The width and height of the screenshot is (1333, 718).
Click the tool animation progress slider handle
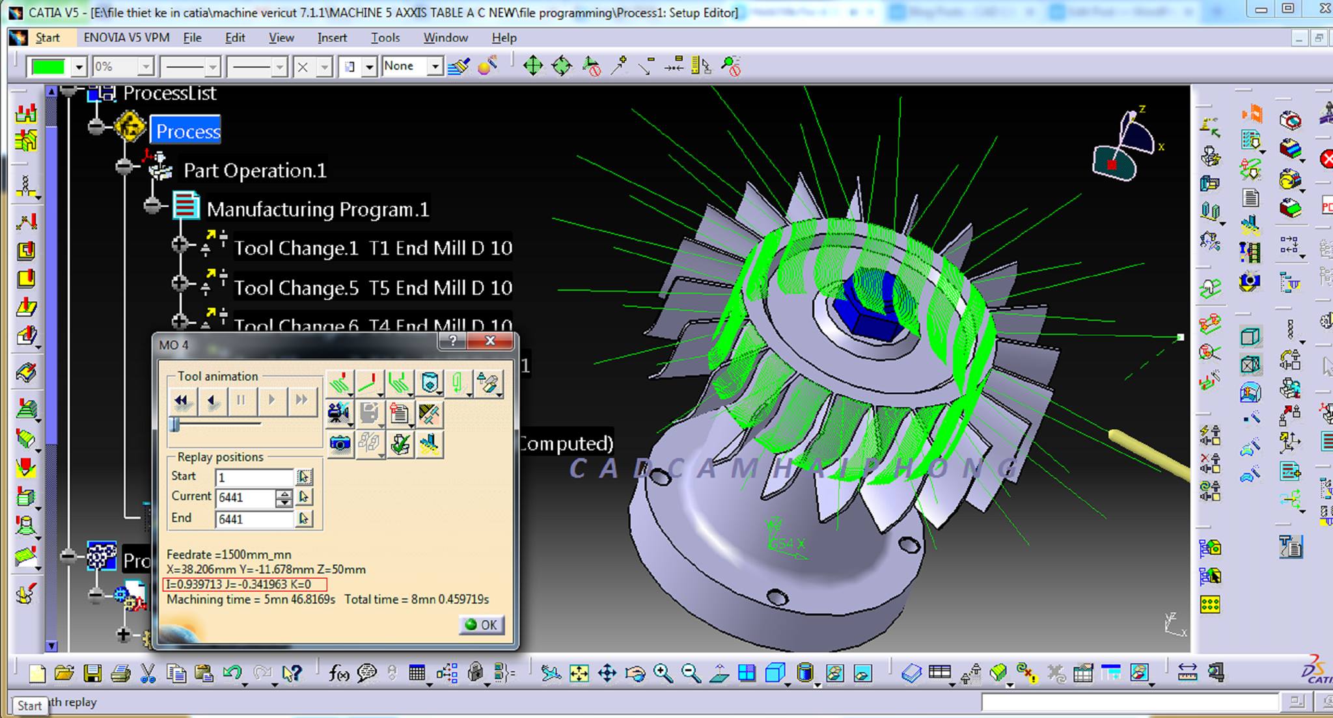pyautogui.click(x=175, y=425)
